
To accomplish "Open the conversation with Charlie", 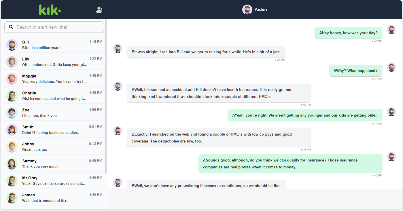I will (x=54, y=96).
